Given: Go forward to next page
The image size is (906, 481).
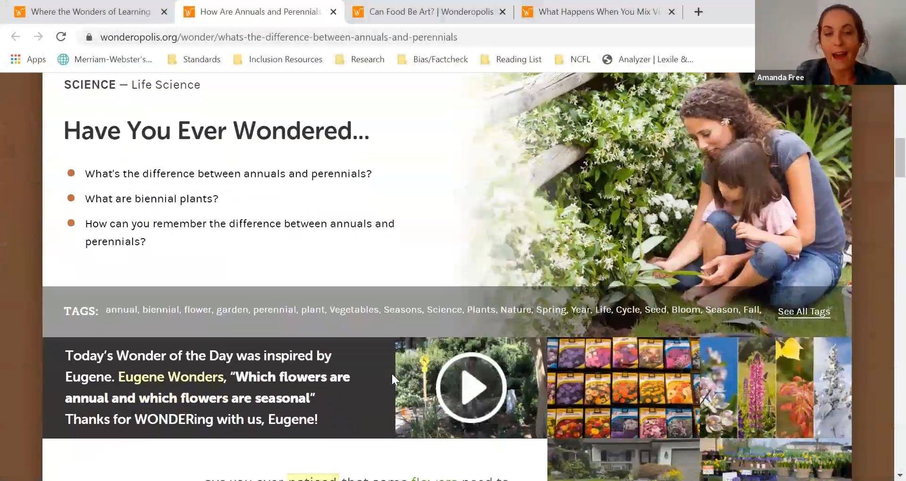Looking at the screenshot, I should (38, 37).
